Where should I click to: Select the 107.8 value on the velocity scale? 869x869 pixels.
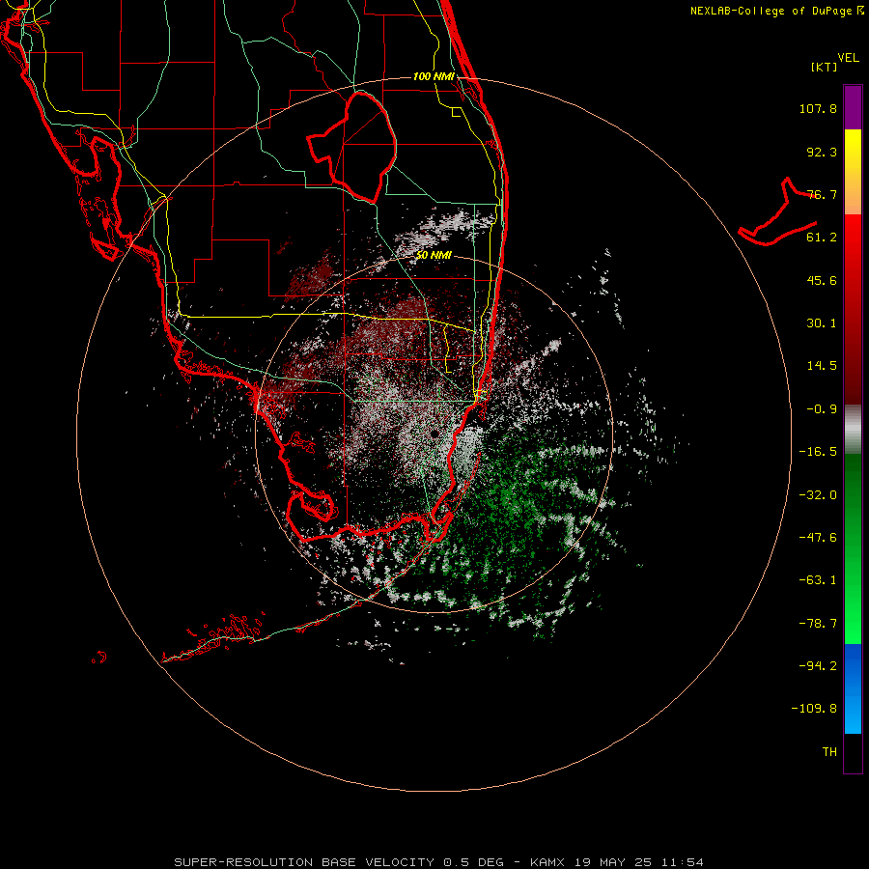pos(818,108)
